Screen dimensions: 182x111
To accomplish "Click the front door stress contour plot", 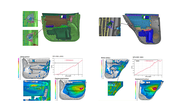I will tap(36, 68).
